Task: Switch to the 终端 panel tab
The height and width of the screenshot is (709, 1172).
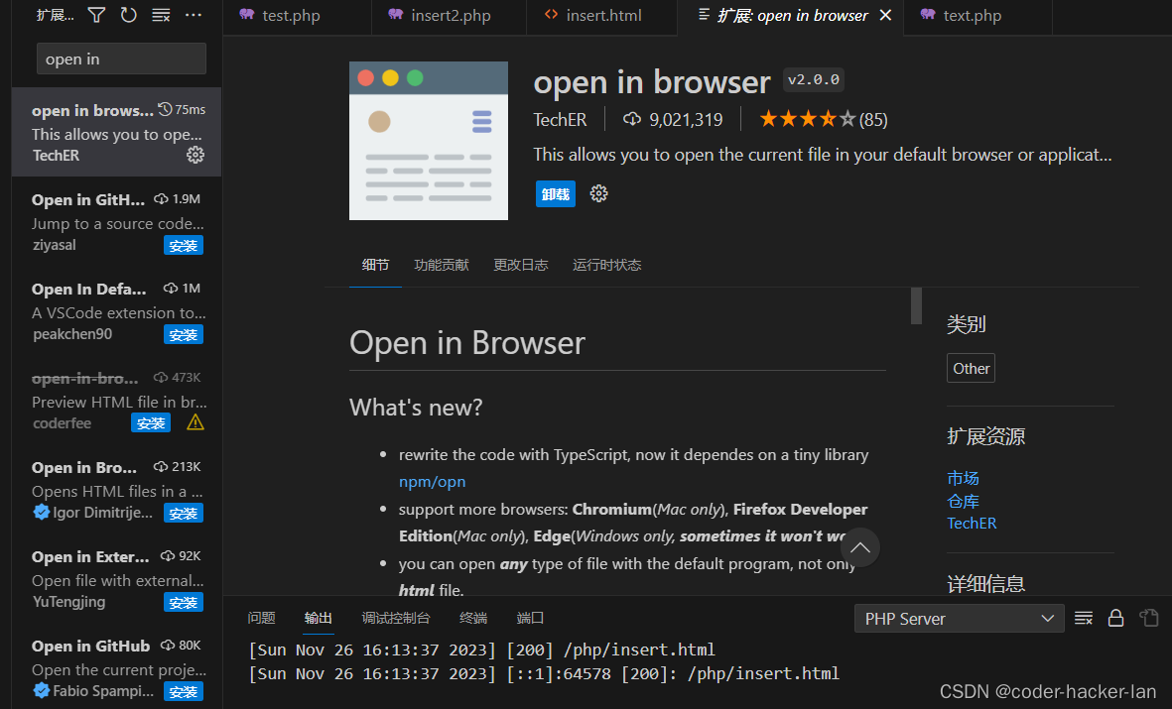Action: point(472,618)
